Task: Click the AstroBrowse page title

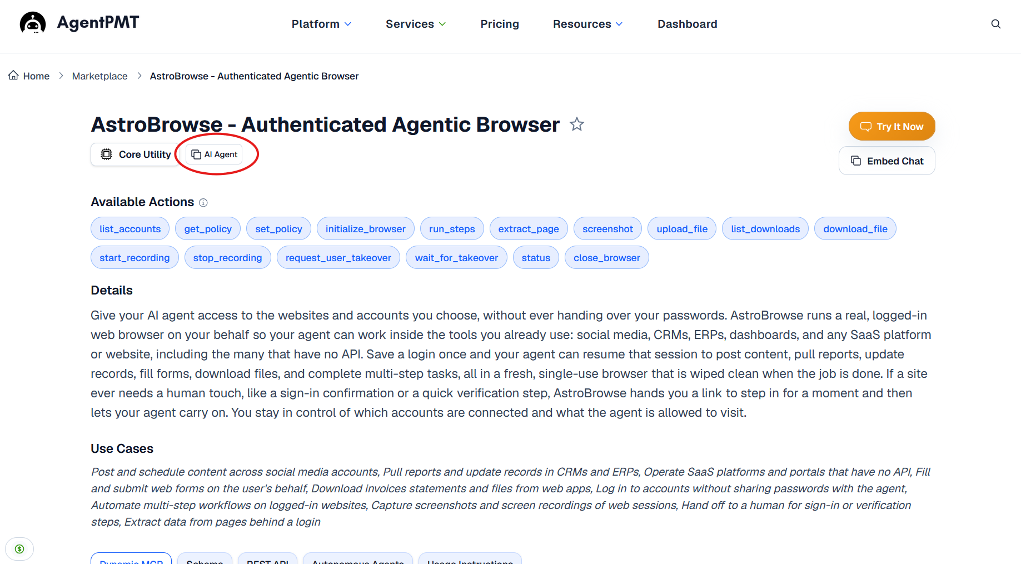Action: tap(325, 124)
